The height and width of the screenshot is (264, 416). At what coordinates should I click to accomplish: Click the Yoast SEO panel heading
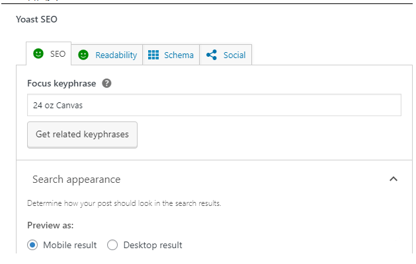point(36,19)
